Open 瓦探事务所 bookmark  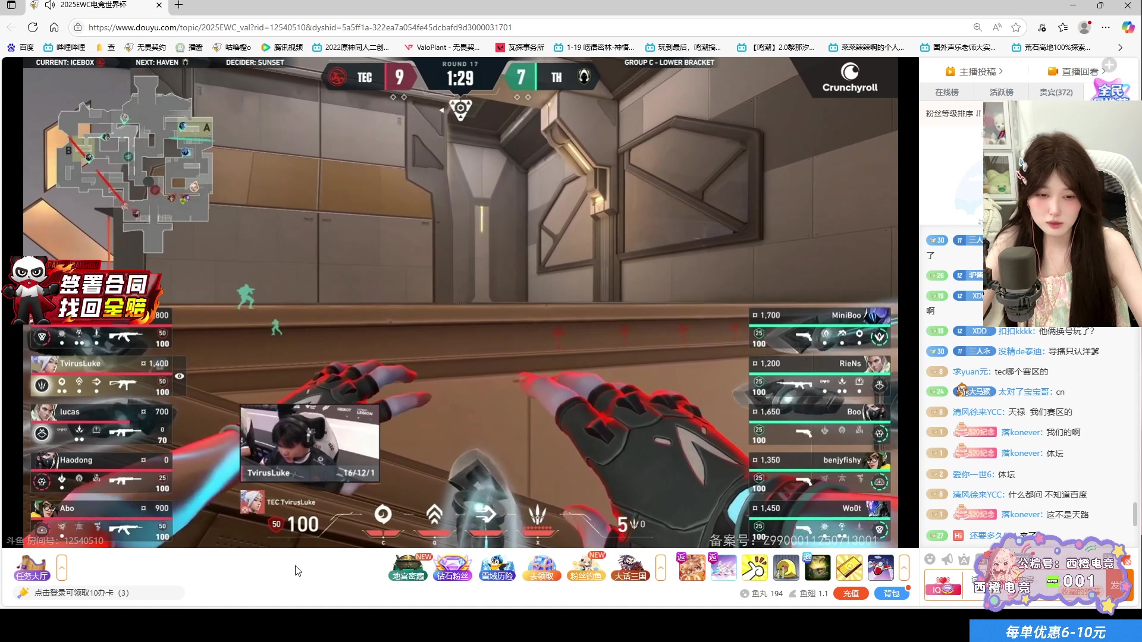click(520, 48)
